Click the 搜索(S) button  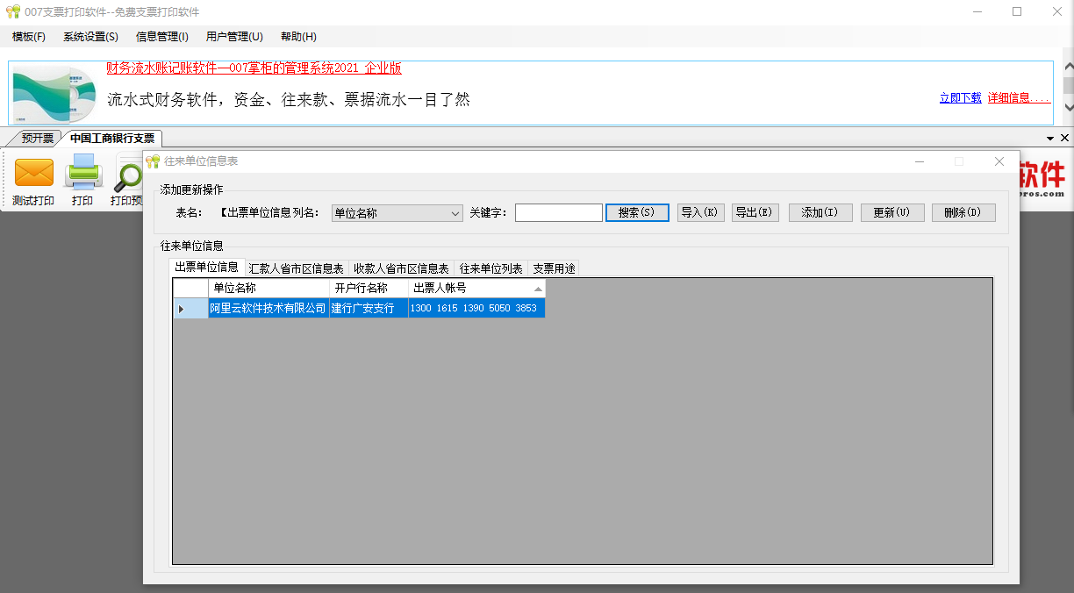tap(637, 212)
